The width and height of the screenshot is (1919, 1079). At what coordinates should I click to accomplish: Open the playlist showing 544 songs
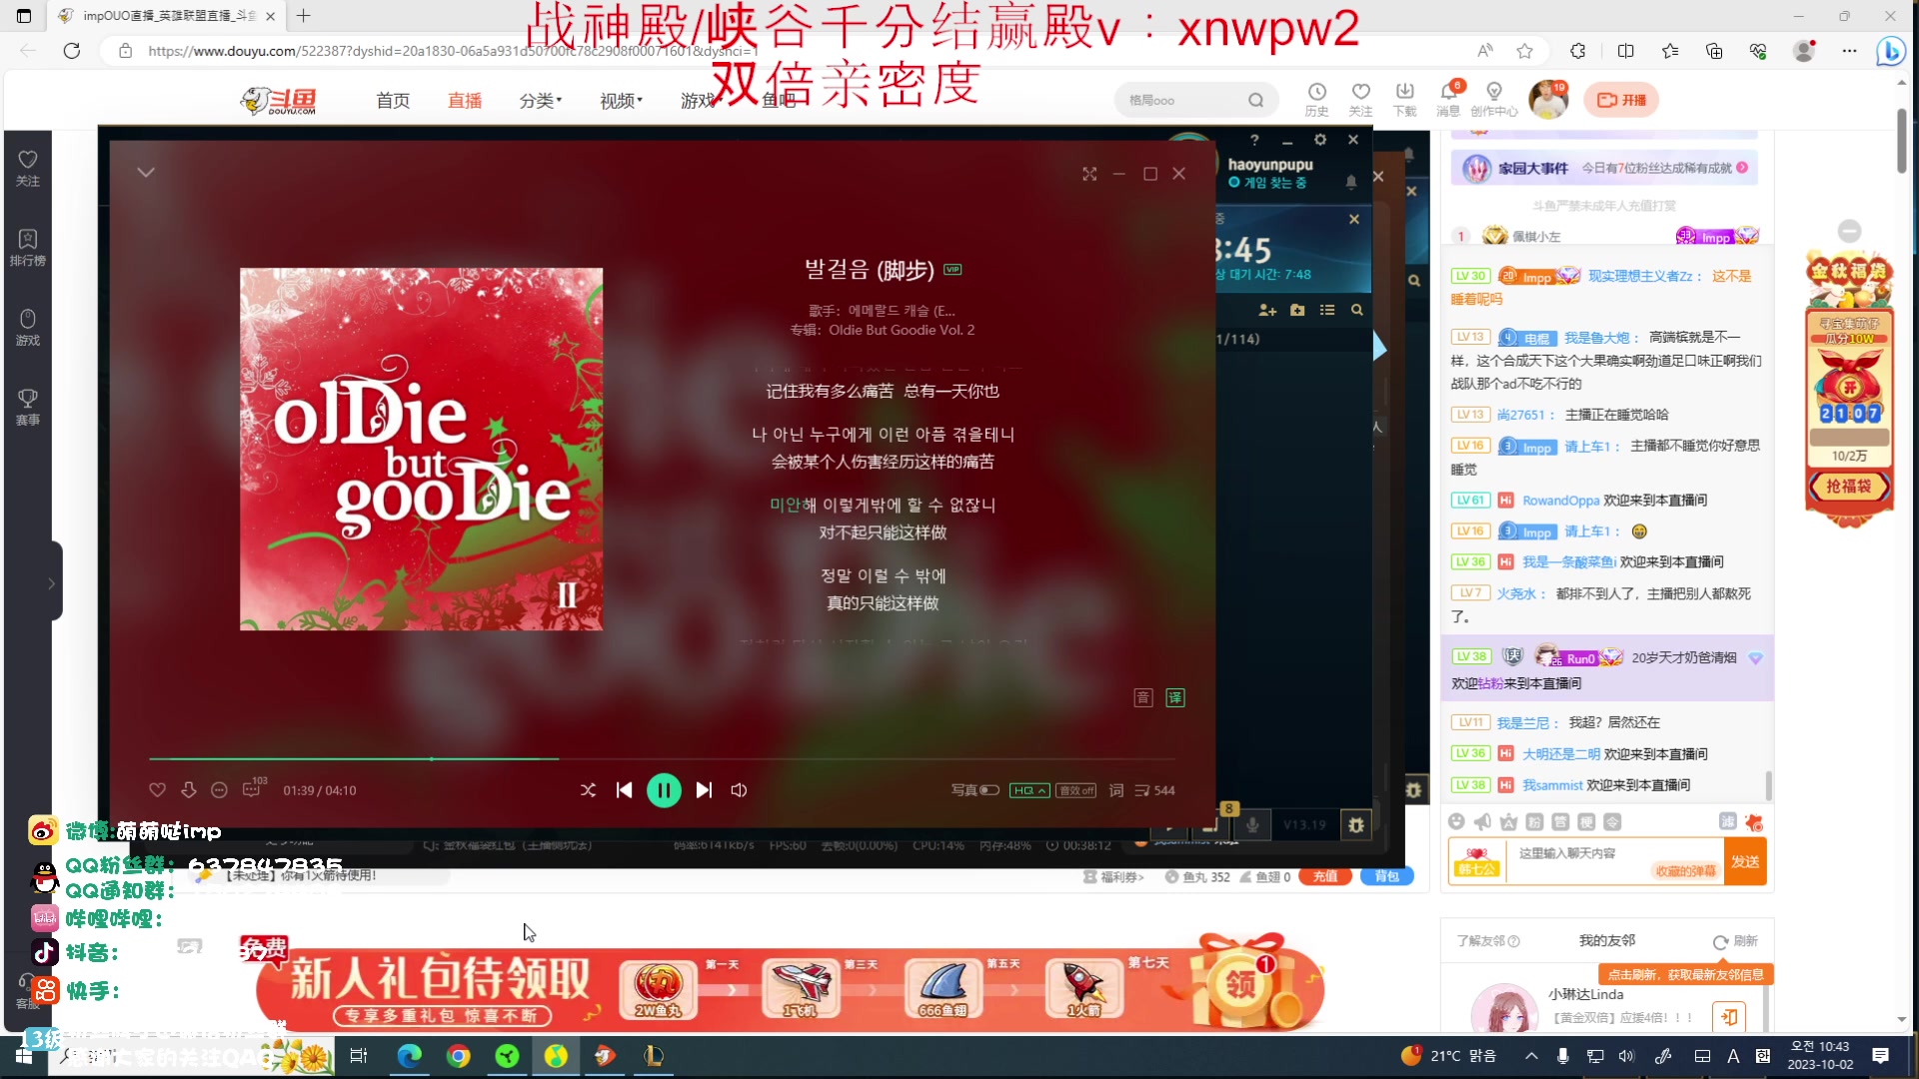pos(1142,790)
